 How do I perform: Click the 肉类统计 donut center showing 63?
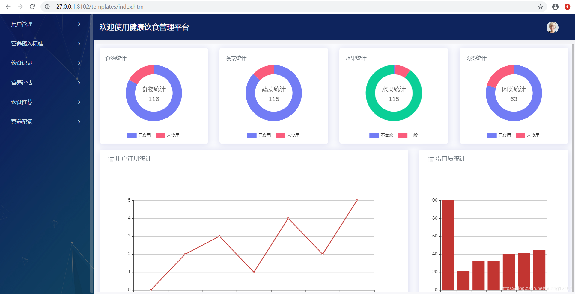[514, 94]
